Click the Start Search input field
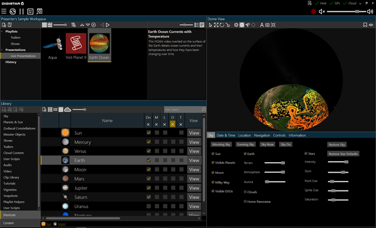 point(183,109)
